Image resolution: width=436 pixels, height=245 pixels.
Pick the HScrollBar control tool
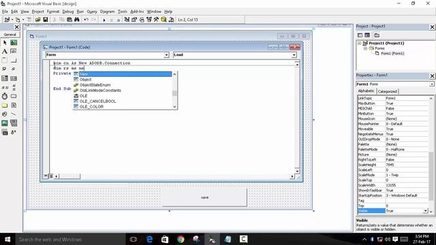(x=5, y=87)
